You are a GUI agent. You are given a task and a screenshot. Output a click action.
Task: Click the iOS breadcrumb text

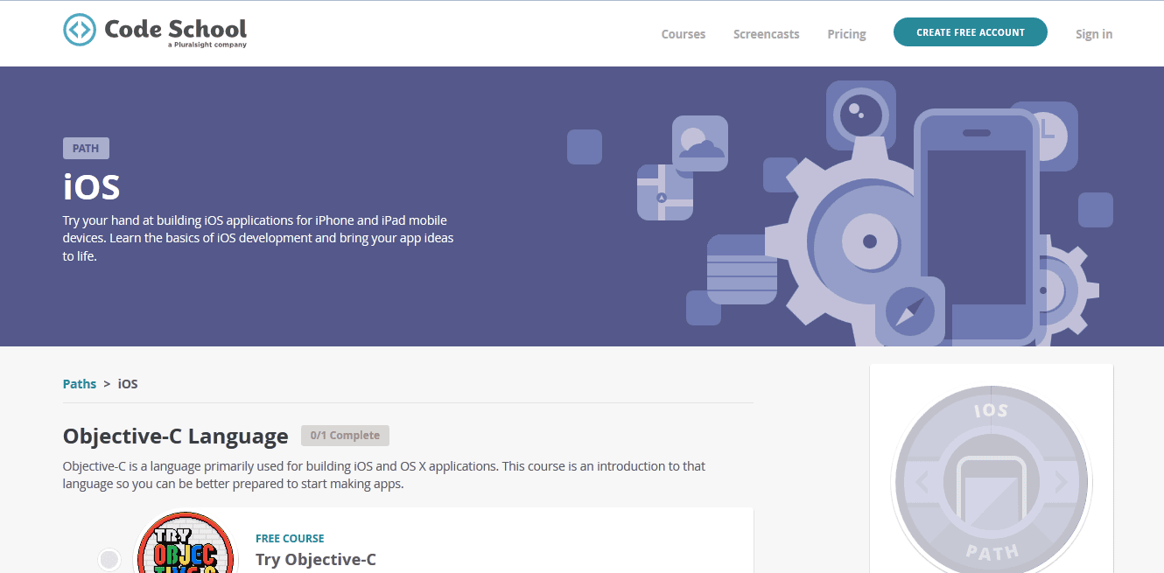pyautogui.click(x=128, y=384)
